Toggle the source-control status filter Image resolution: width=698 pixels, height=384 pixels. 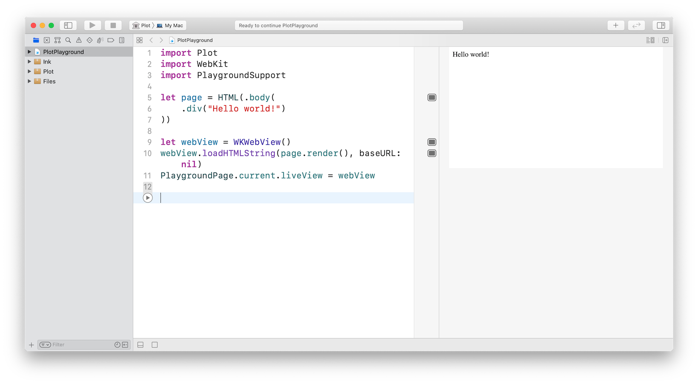click(x=125, y=345)
